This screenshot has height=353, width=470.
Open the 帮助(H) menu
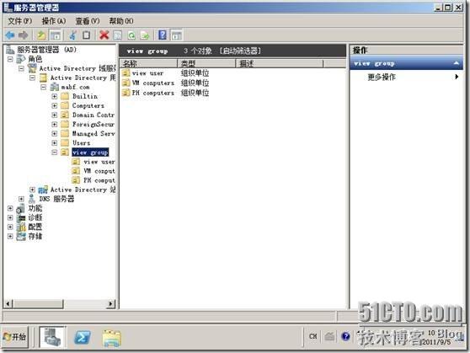tap(121, 21)
